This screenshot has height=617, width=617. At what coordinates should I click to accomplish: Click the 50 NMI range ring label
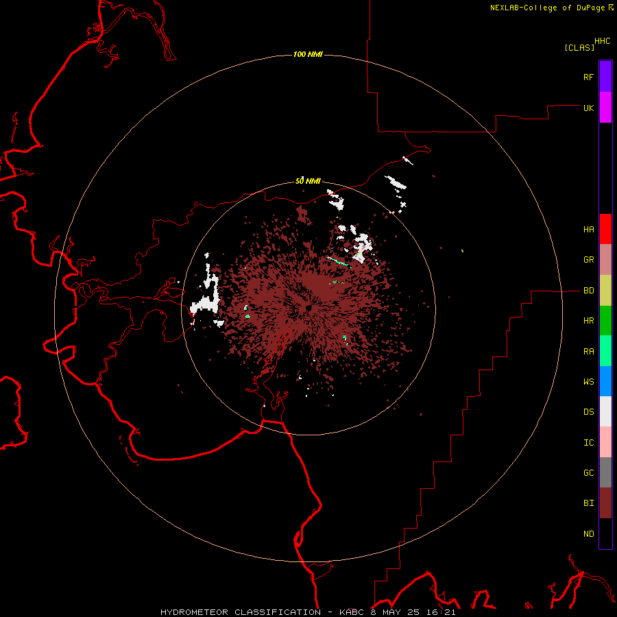pyautogui.click(x=308, y=182)
